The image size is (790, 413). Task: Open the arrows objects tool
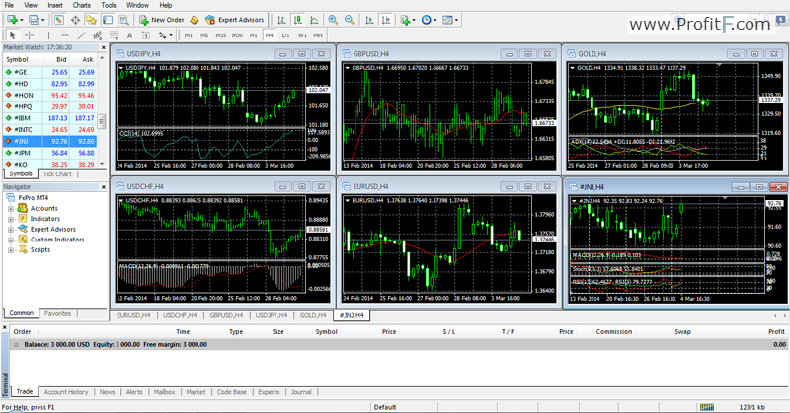(162, 35)
